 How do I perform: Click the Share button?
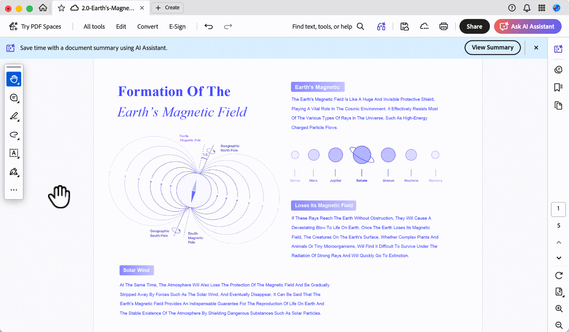pyautogui.click(x=474, y=27)
